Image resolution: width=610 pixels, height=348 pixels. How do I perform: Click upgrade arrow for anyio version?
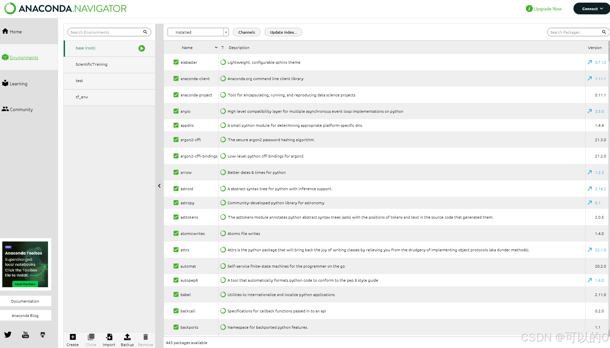pyautogui.click(x=590, y=111)
